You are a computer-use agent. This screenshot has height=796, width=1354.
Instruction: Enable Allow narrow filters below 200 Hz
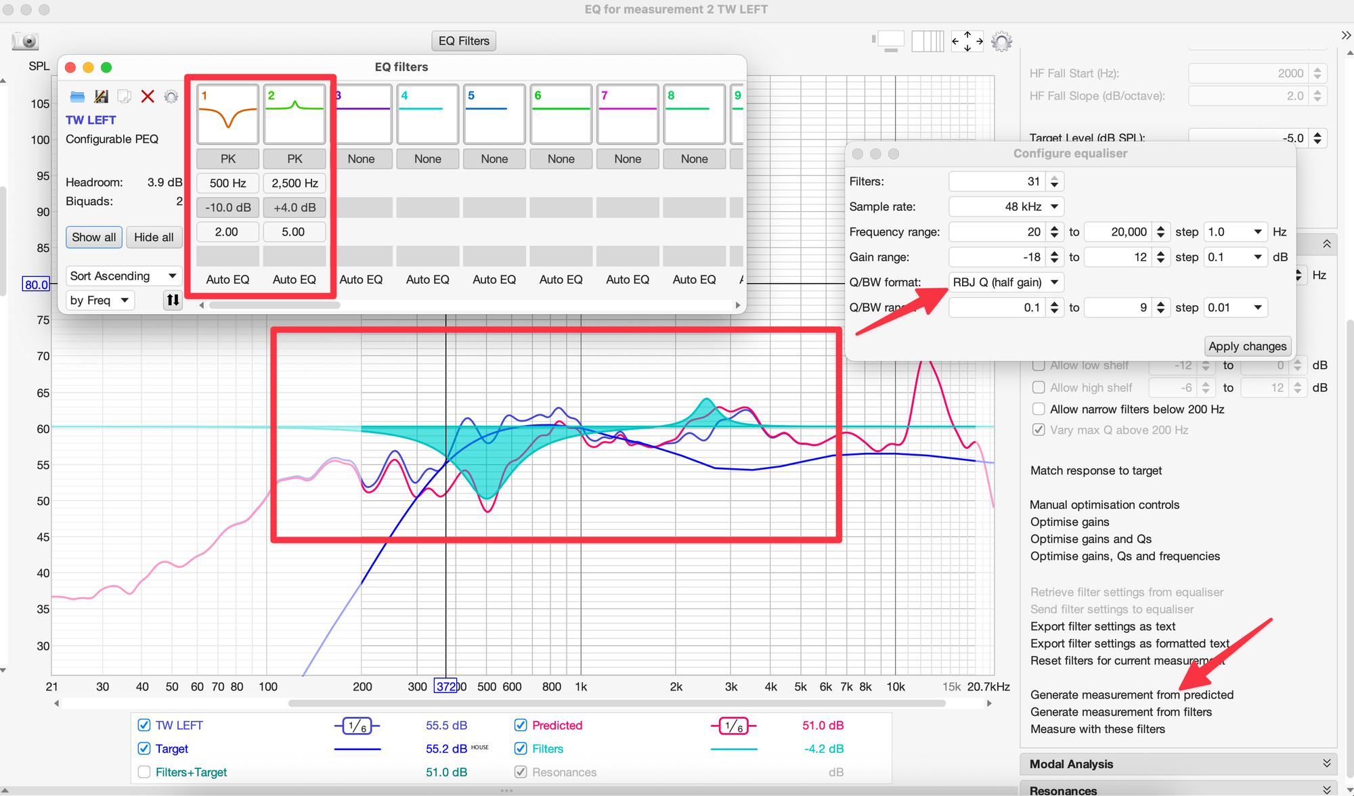1039,409
